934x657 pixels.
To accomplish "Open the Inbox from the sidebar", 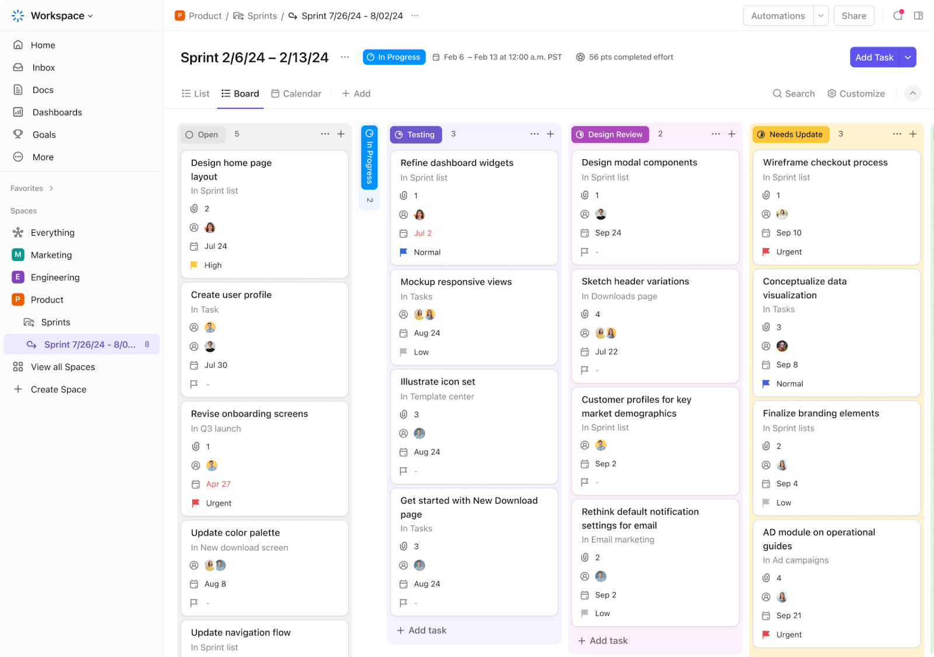I will pos(43,67).
